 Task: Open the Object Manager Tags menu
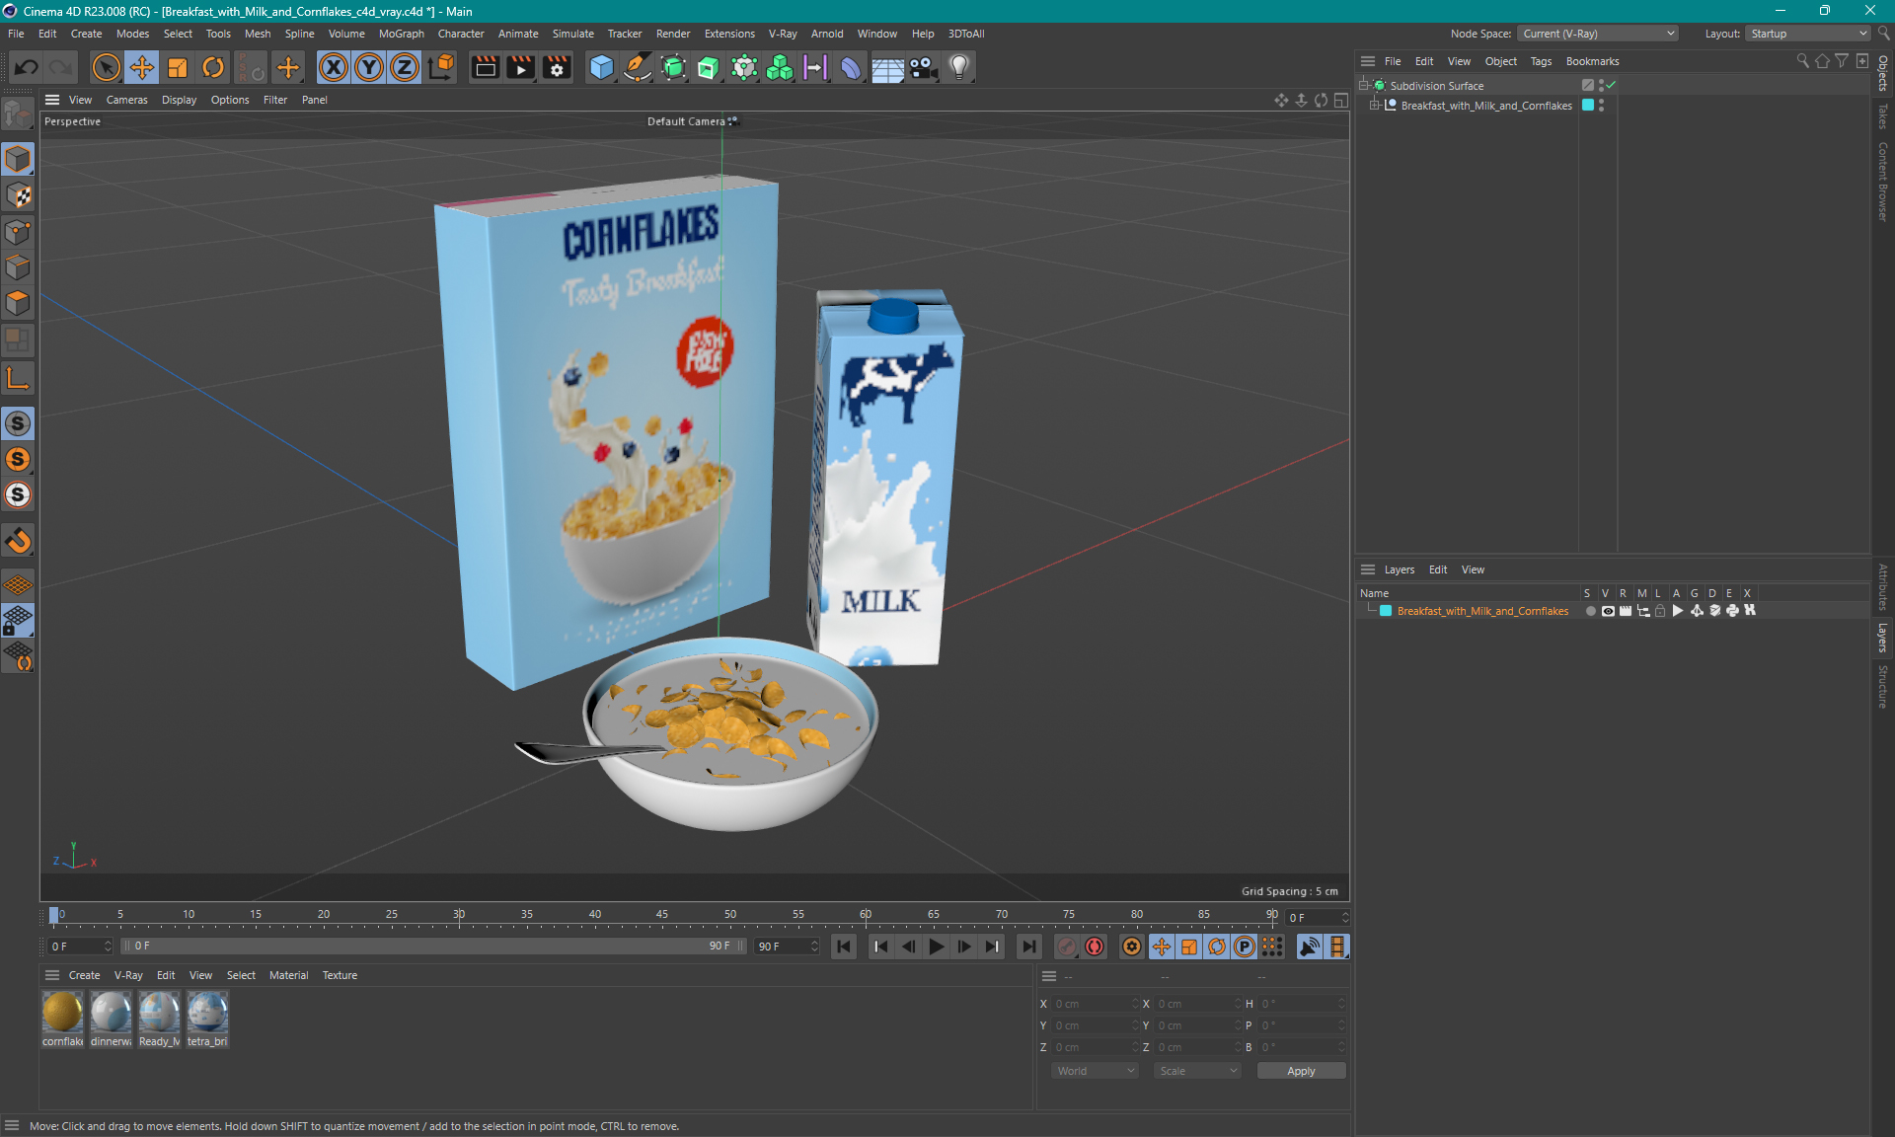click(1541, 61)
